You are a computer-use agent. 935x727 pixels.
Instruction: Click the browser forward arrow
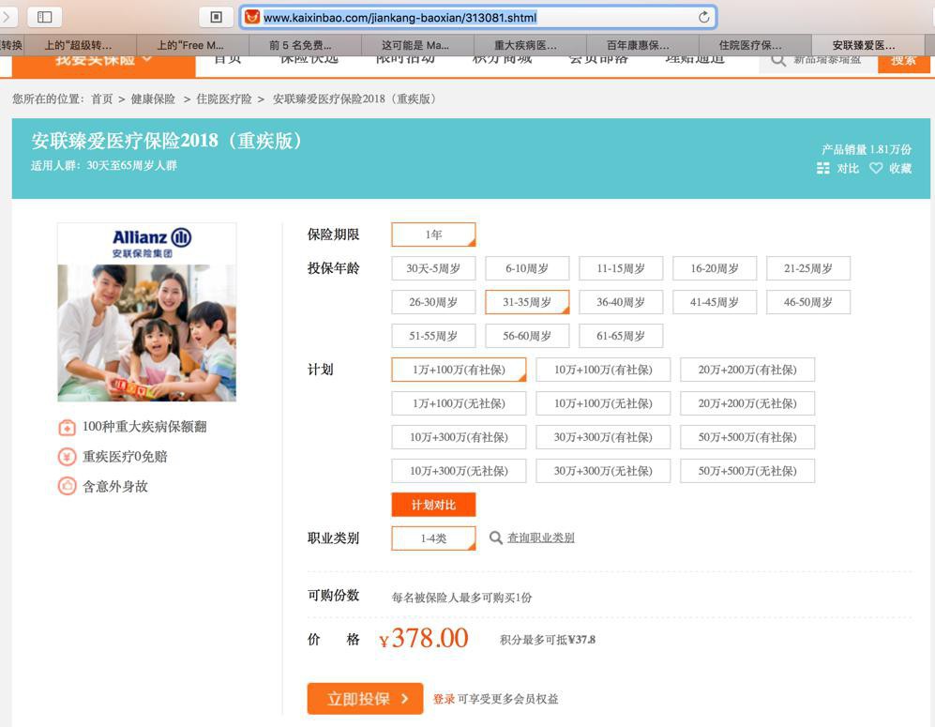tap(6, 17)
